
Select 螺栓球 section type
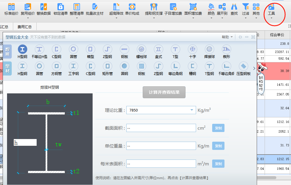click(142, 52)
